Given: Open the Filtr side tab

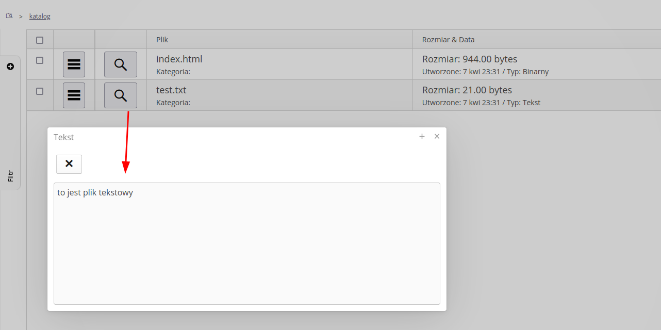Looking at the screenshot, I should pos(10,176).
